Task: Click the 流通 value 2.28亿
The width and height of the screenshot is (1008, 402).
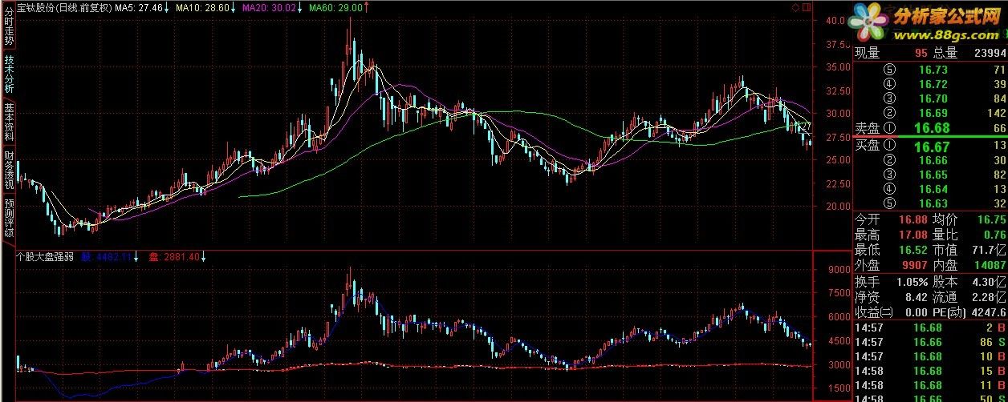Action: [988, 297]
